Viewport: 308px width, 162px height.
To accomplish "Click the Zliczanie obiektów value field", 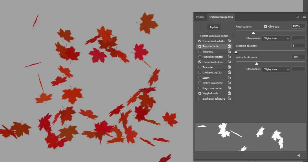I will [x=298, y=45].
